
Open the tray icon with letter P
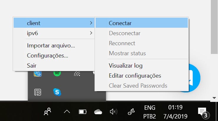coord(37,92)
